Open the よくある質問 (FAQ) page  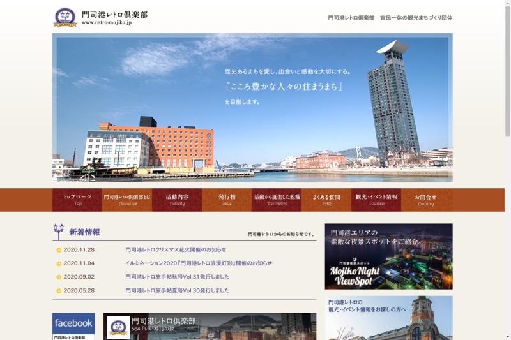click(x=326, y=200)
